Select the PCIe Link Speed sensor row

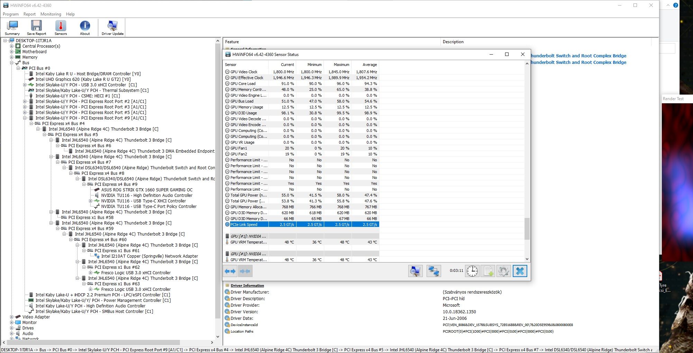[x=301, y=225]
